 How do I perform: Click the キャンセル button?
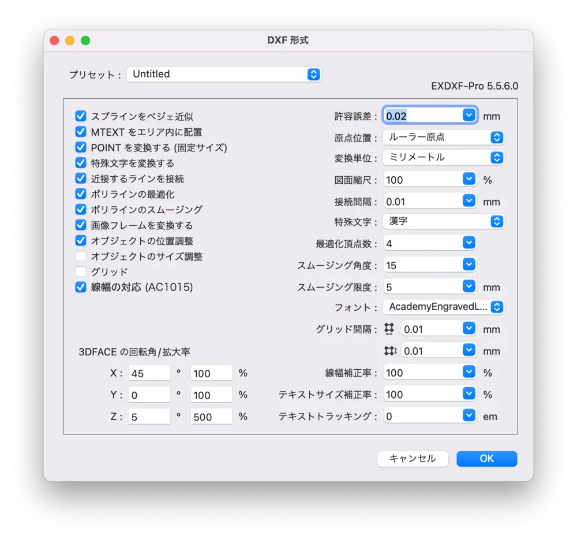coord(413,459)
